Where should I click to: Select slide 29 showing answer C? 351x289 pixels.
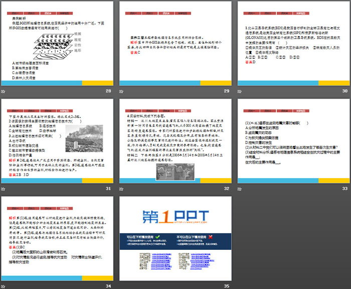(175, 44)
